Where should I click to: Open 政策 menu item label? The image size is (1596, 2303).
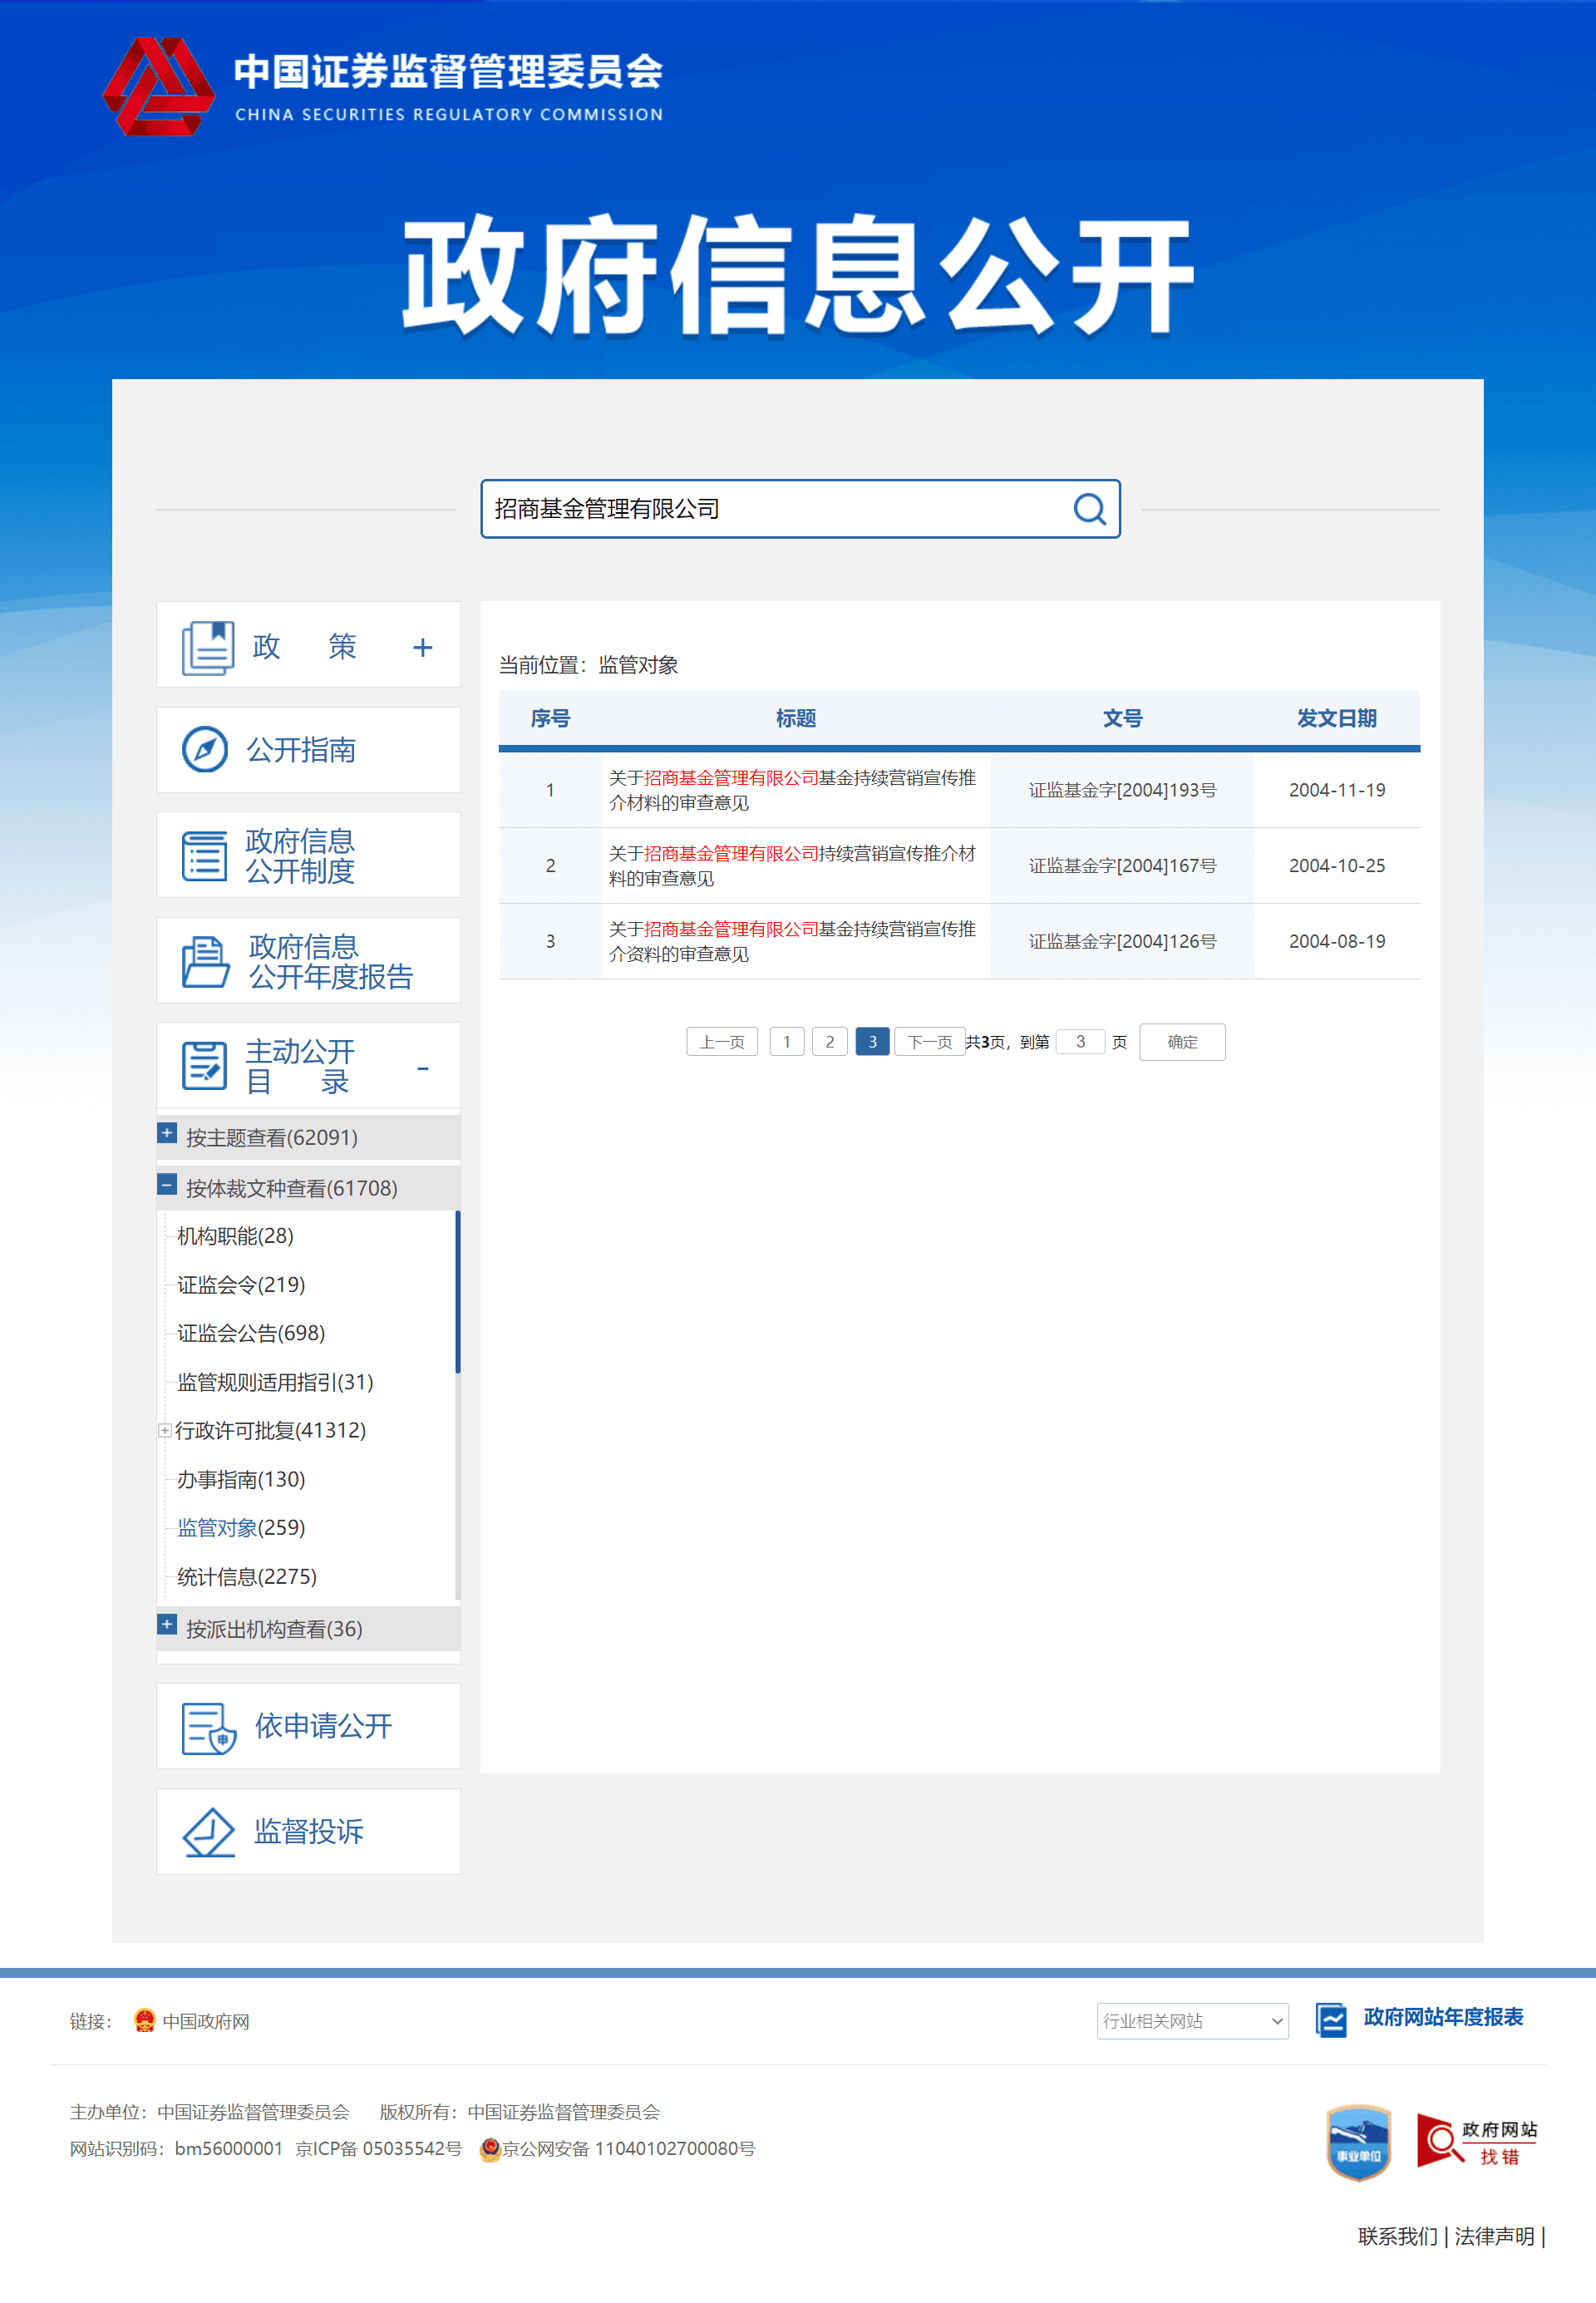304,646
